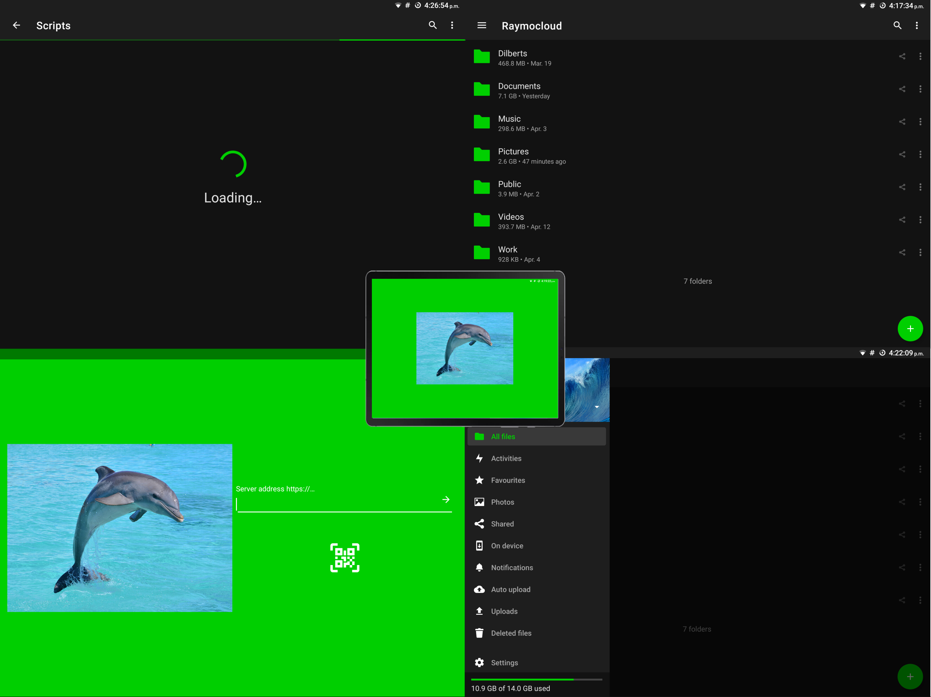Go back from the Scripts screen
931x697 pixels.
(x=16, y=25)
